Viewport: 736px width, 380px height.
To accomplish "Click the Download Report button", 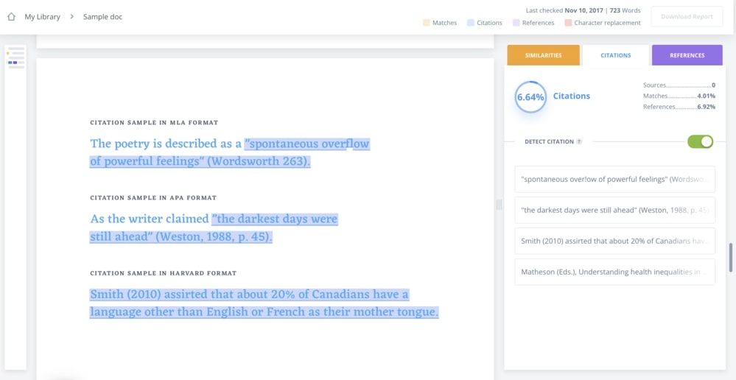I will [x=687, y=16].
